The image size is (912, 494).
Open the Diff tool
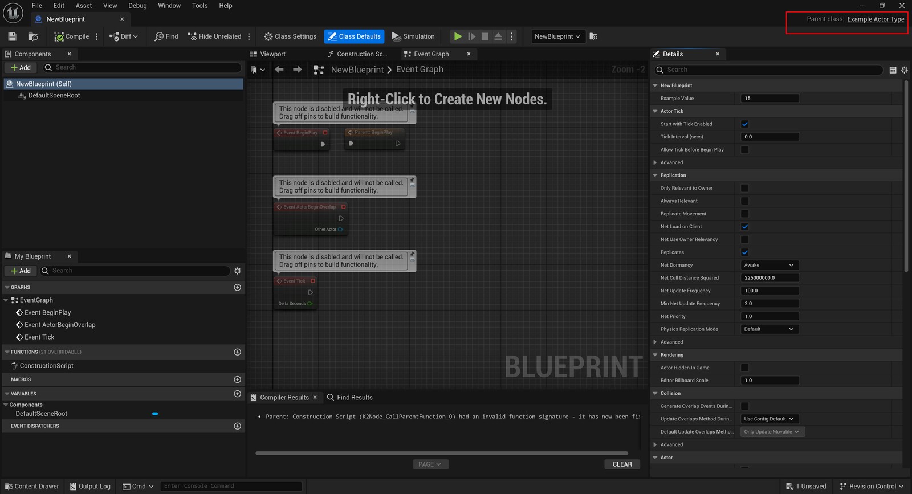pos(123,36)
